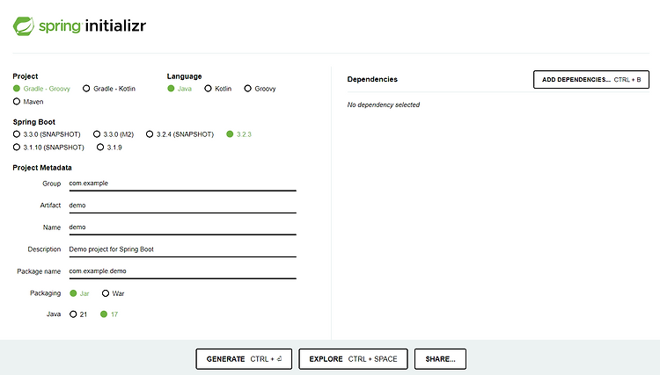Open the Share dialog

point(440,359)
